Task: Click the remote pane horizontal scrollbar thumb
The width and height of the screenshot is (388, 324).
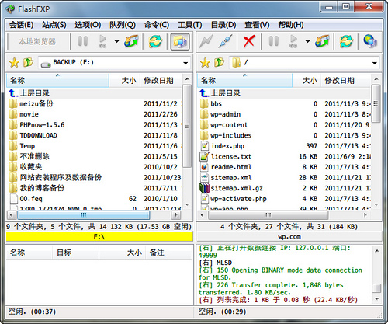Action: 268,214
